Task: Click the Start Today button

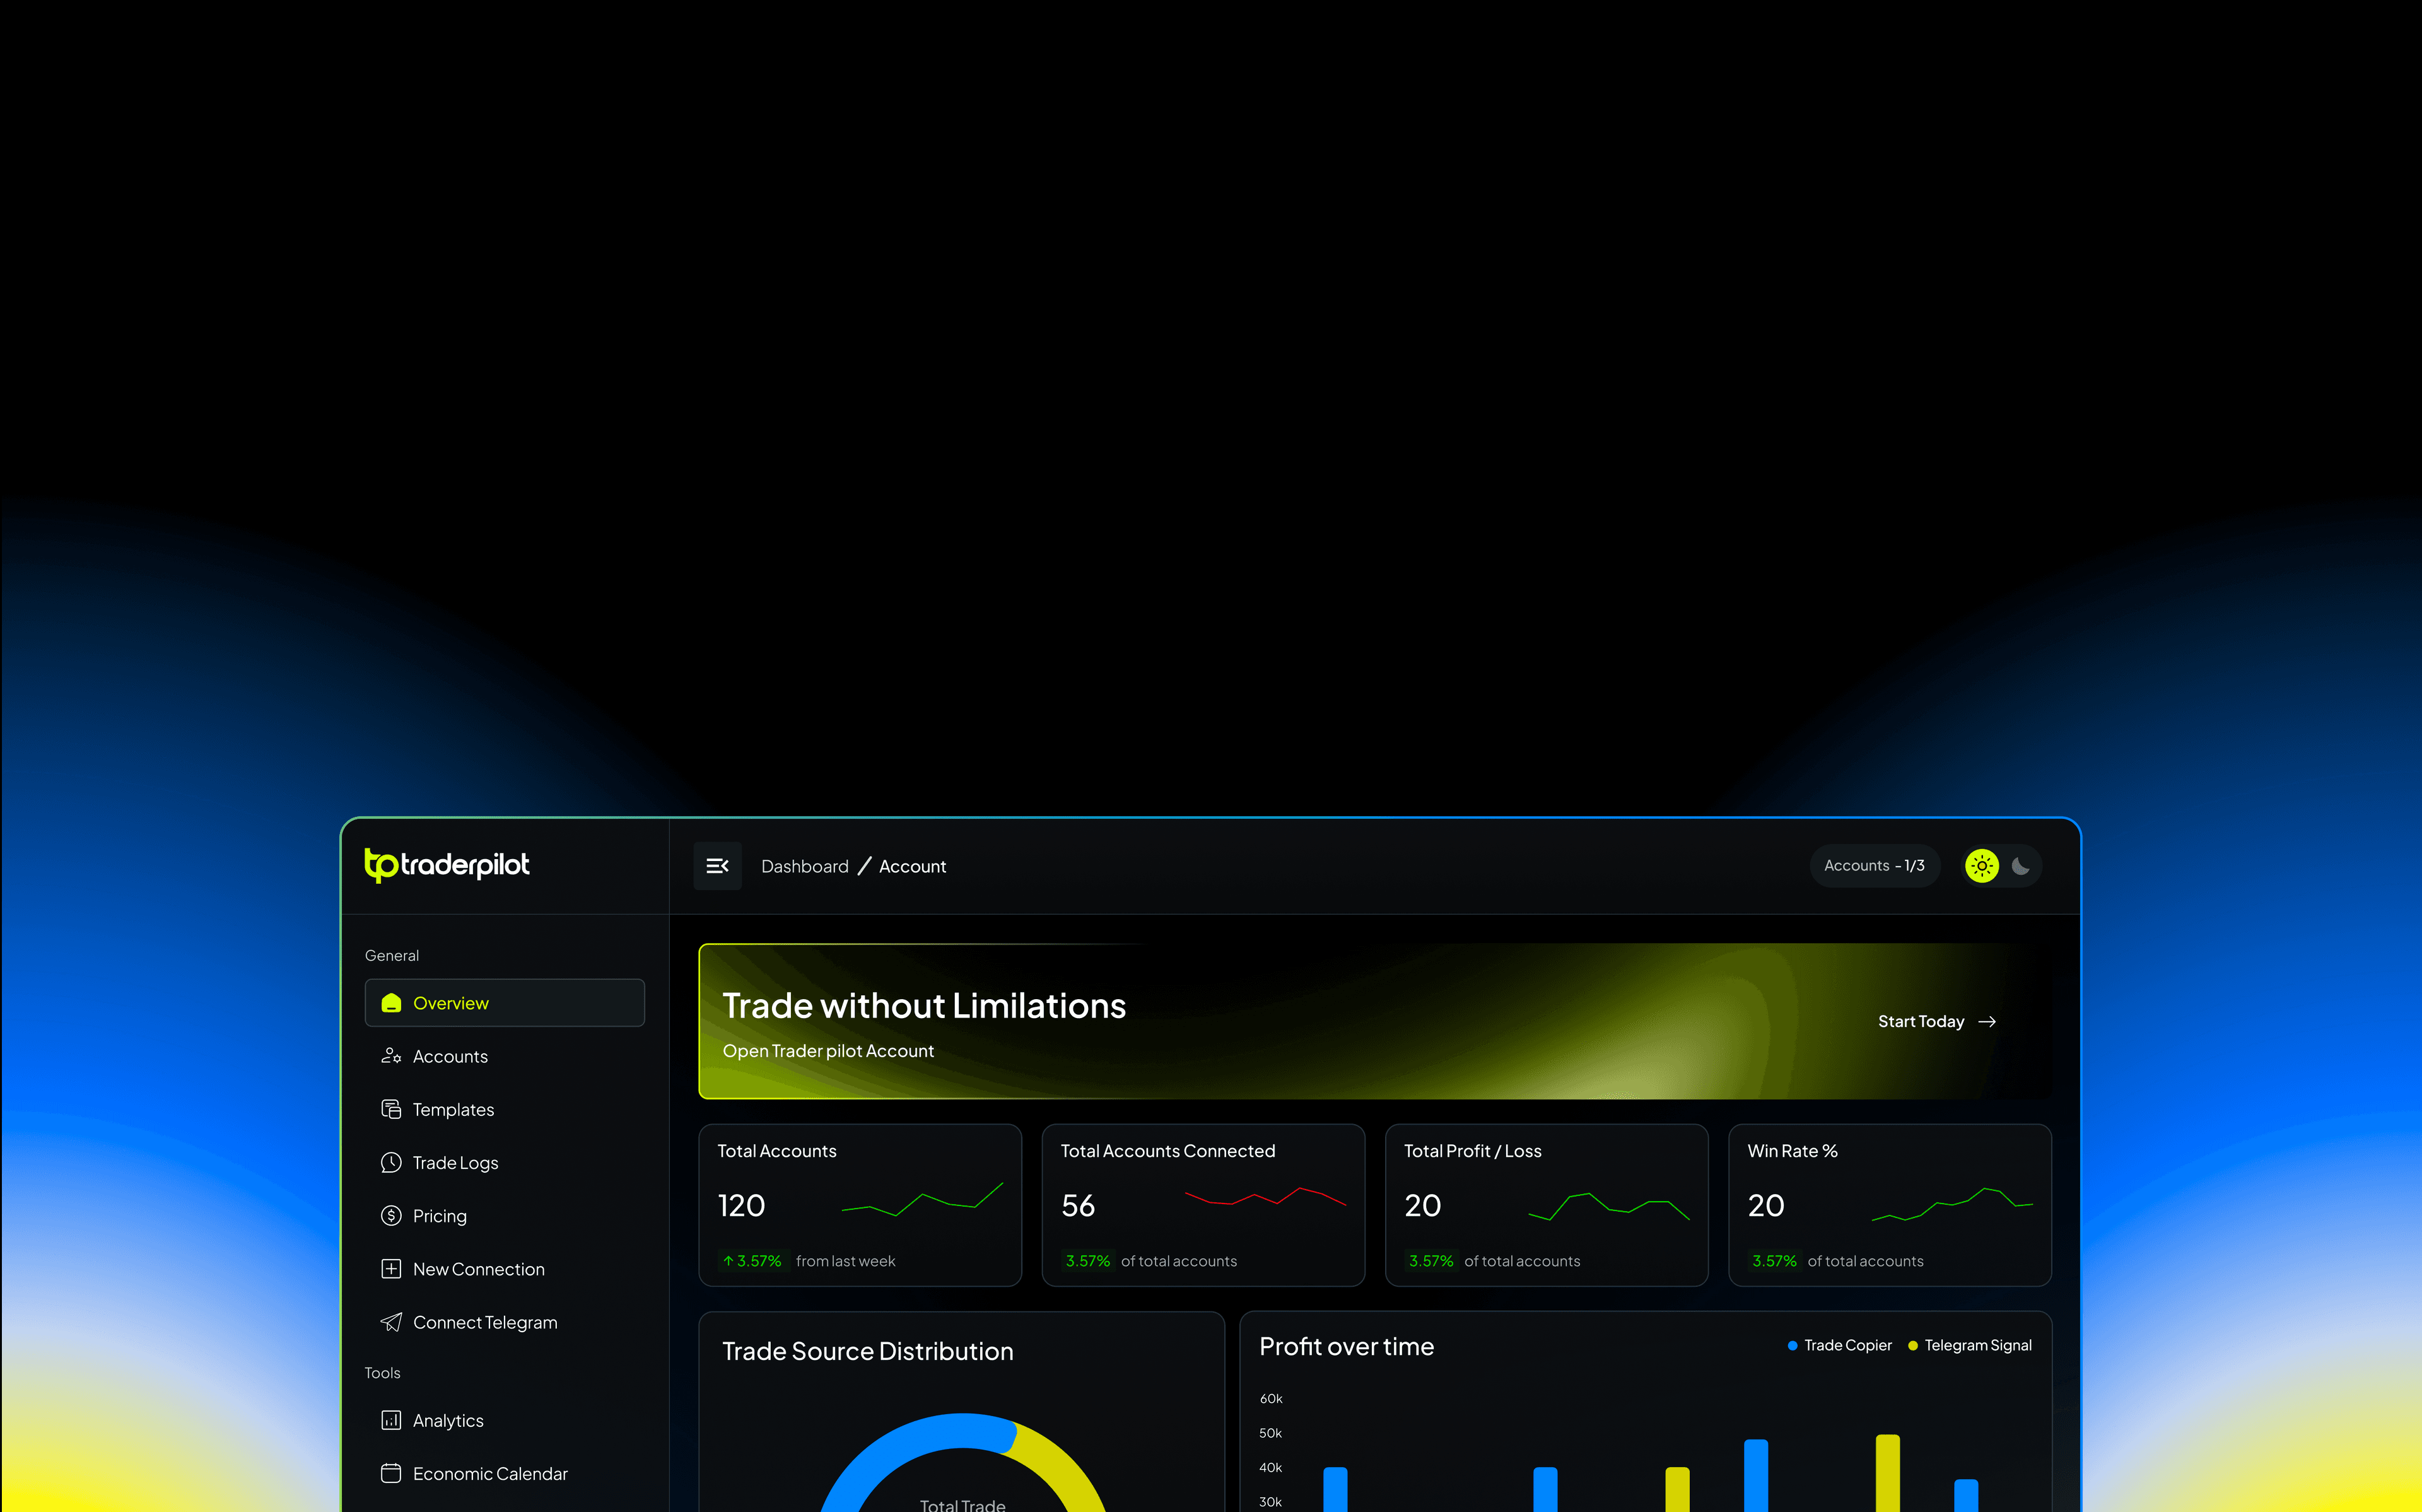Action: [1936, 1021]
